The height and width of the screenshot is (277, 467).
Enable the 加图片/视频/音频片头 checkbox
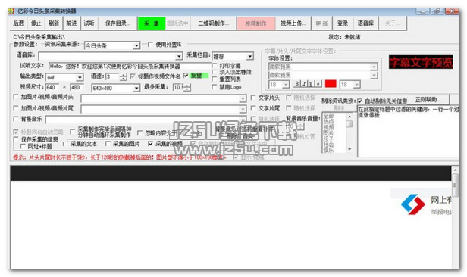pos(16,97)
